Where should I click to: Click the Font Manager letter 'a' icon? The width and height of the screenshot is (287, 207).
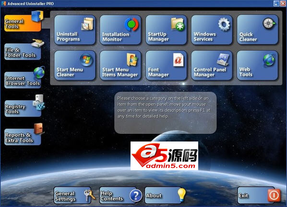[x=178, y=60]
